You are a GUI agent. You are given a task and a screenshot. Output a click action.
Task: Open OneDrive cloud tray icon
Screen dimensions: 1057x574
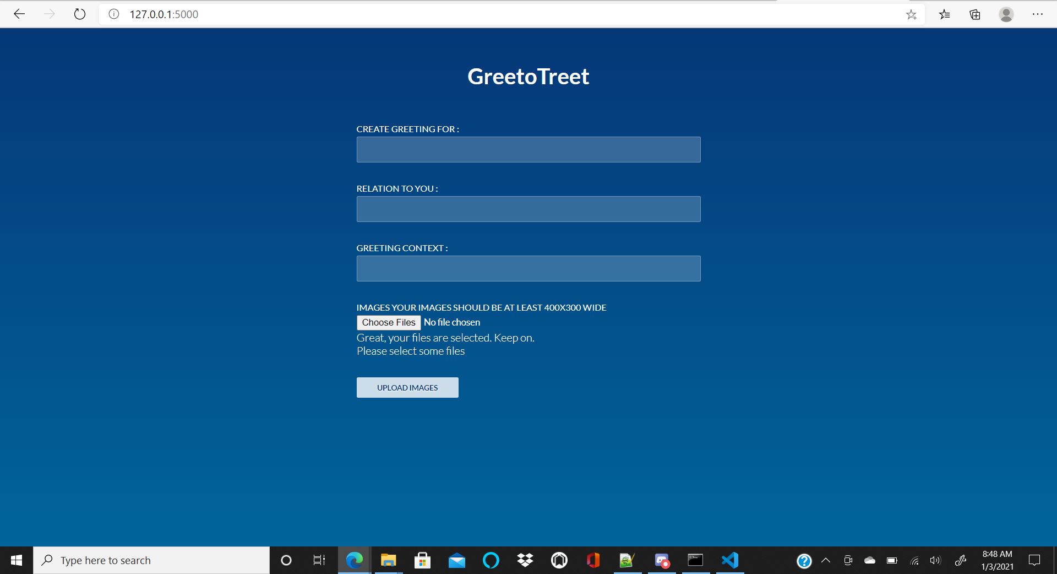870,561
